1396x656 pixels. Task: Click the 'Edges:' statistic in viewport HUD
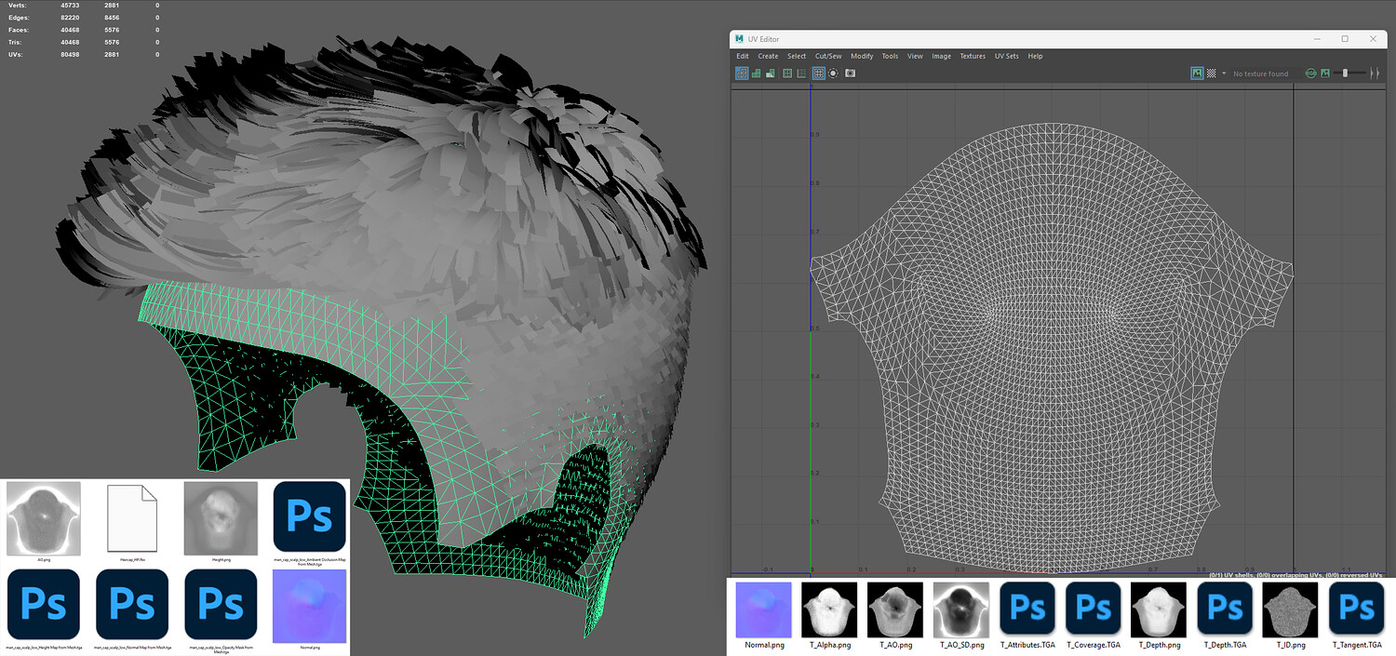click(18, 18)
